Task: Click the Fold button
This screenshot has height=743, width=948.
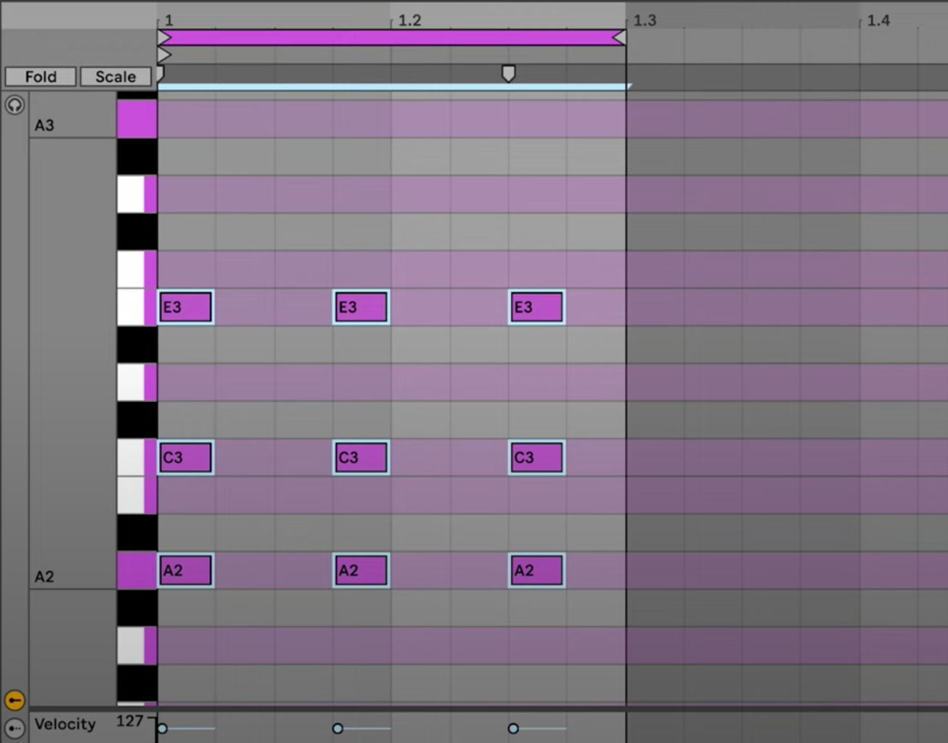Action: click(x=41, y=77)
